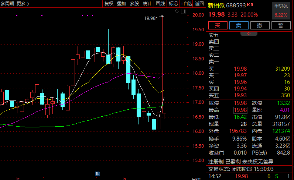Select the 画线 draw line tool
Viewport: 294px width, 180px height.
coord(160,4)
